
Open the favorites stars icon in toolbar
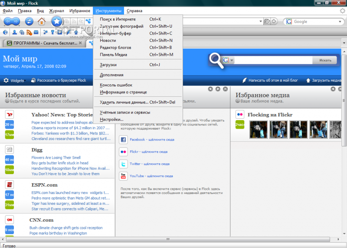(46, 32)
